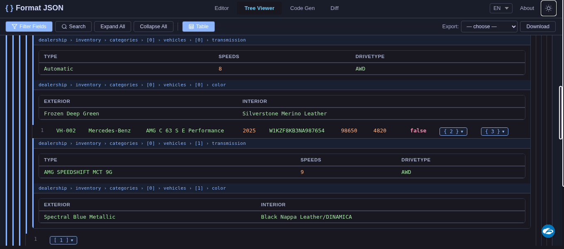The height and width of the screenshot is (249, 564).
Task: Collapse the { 3 } object in VH-002 row
Action: point(495,132)
